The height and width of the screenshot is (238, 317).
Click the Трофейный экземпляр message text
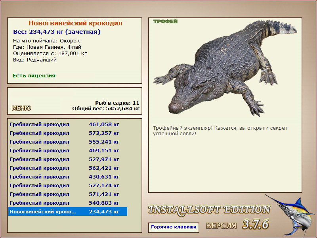[220, 131]
